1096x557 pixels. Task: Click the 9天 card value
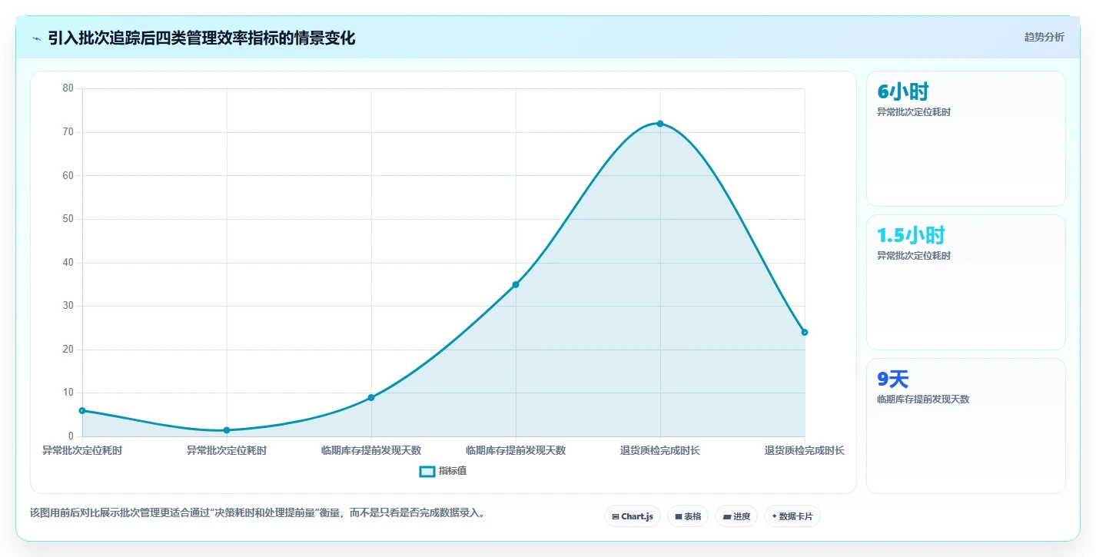(893, 379)
